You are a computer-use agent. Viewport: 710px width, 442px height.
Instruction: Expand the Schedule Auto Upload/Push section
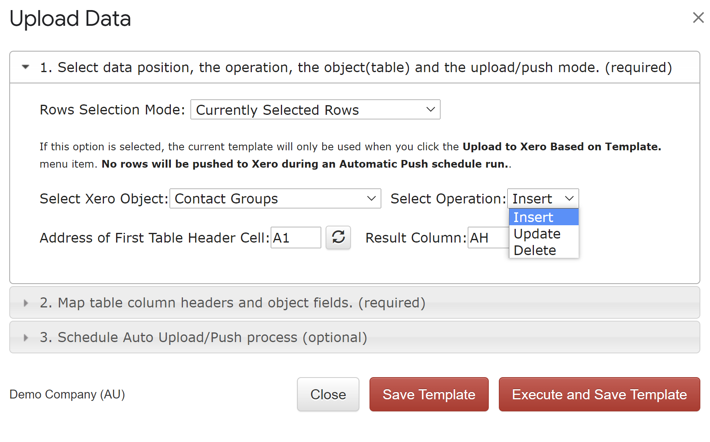(26, 338)
